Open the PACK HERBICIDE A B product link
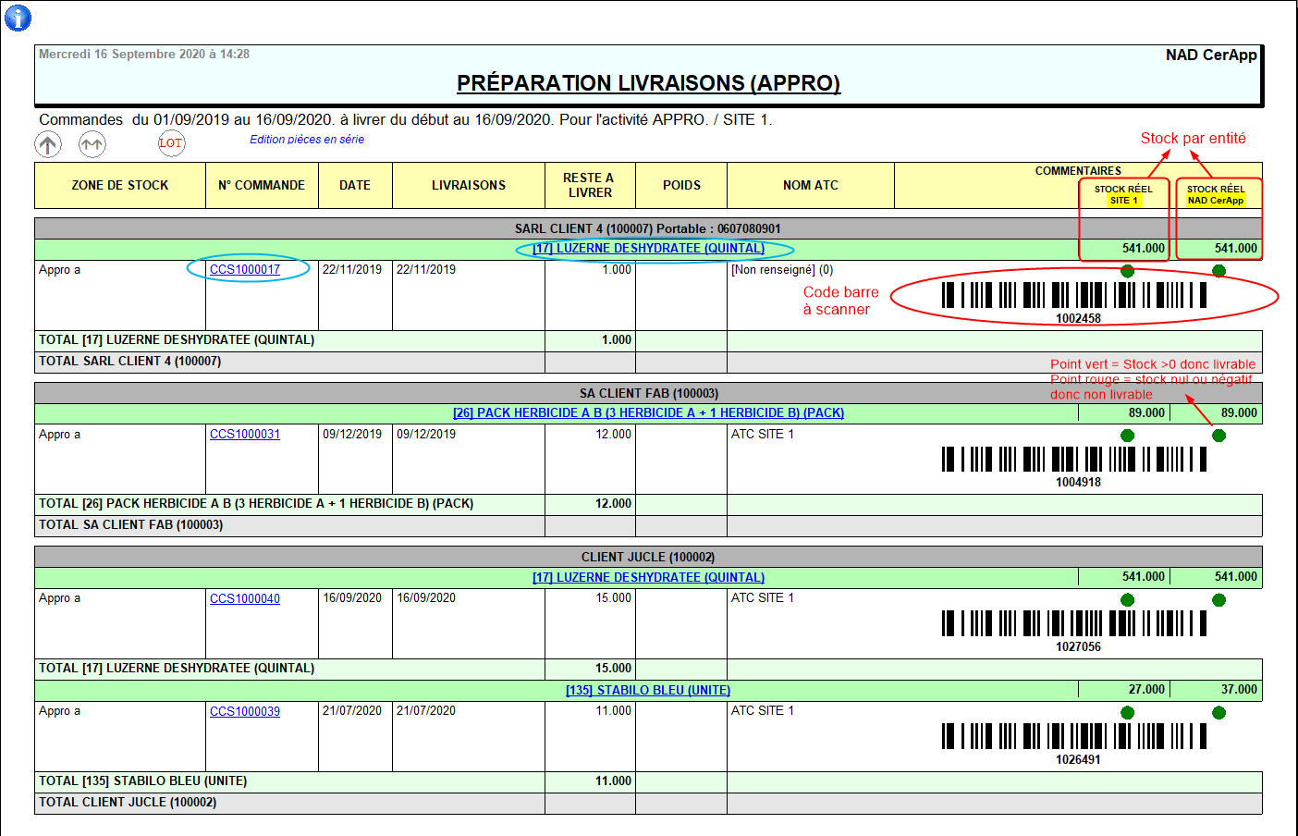This screenshot has width=1298, height=836. pyautogui.click(x=648, y=413)
